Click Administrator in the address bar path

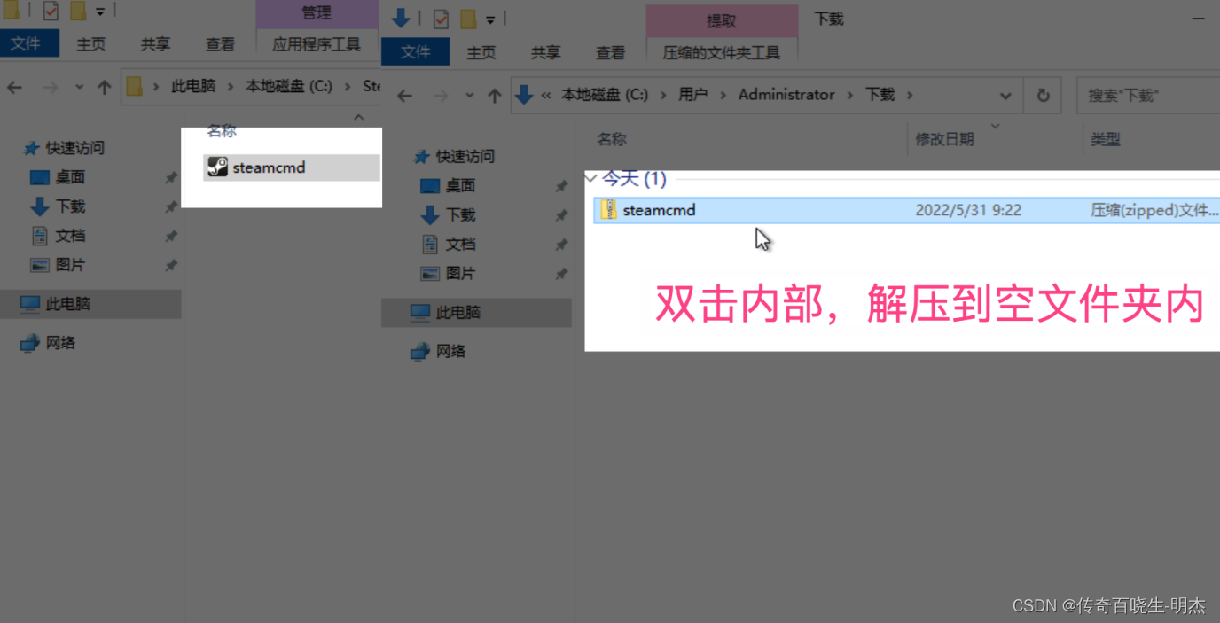click(x=786, y=95)
